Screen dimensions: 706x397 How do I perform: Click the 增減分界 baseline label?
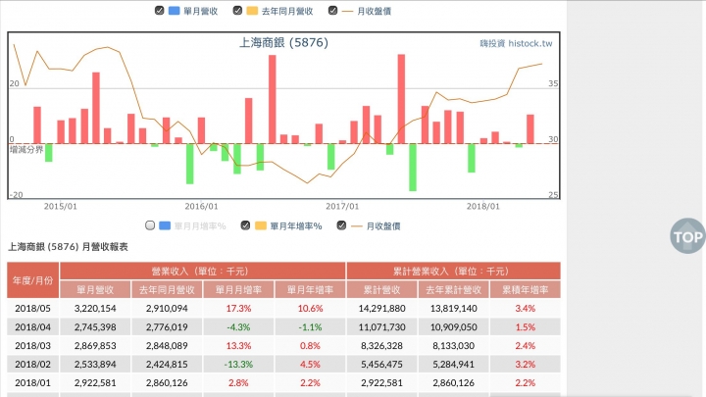[x=26, y=149]
